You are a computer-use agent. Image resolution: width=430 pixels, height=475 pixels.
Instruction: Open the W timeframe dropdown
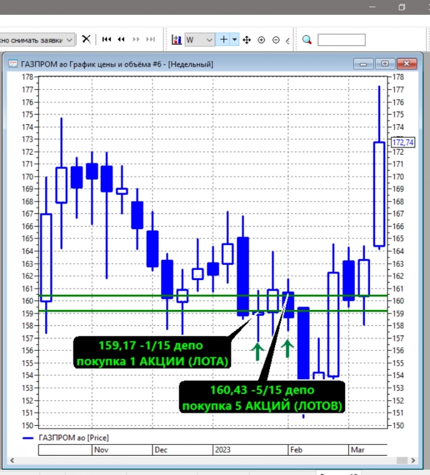pyautogui.click(x=209, y=40)
